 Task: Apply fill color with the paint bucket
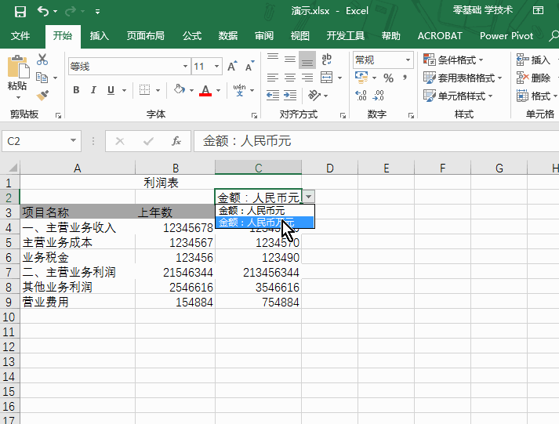(x=179, y=89)
